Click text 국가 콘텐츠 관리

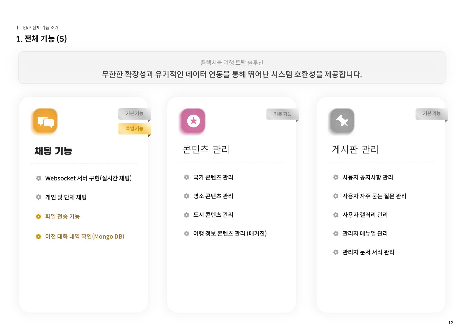pyautogui.click(x=213, y=177)
